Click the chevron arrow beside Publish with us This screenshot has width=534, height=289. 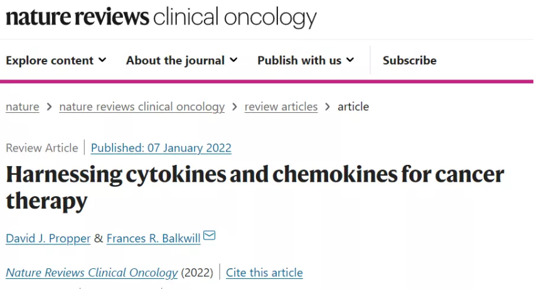click(350, 60)
